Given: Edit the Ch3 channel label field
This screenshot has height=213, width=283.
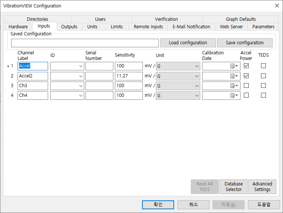Looking at the screenshot, I should (33, 86).
